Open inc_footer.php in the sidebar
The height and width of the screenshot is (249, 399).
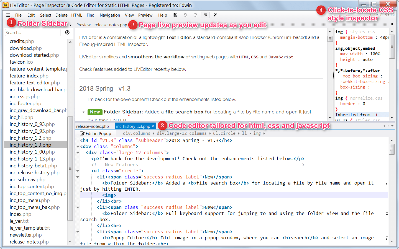[x=25, y=103]
